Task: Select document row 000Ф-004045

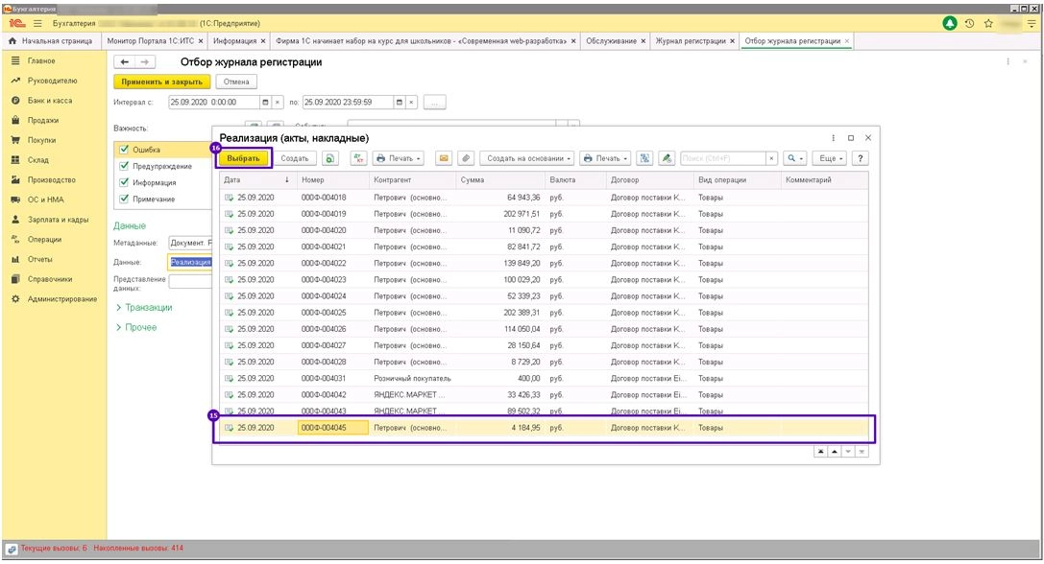Action: click(544, 428)
